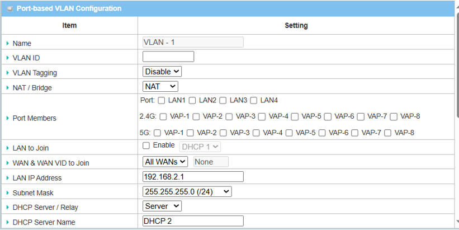Image resolution: width=459 pixels, height=230 pixels.
Task: Click the Port-based VLAN Configuration header icon
Action: pyautogui.click(x=10, y=9)
